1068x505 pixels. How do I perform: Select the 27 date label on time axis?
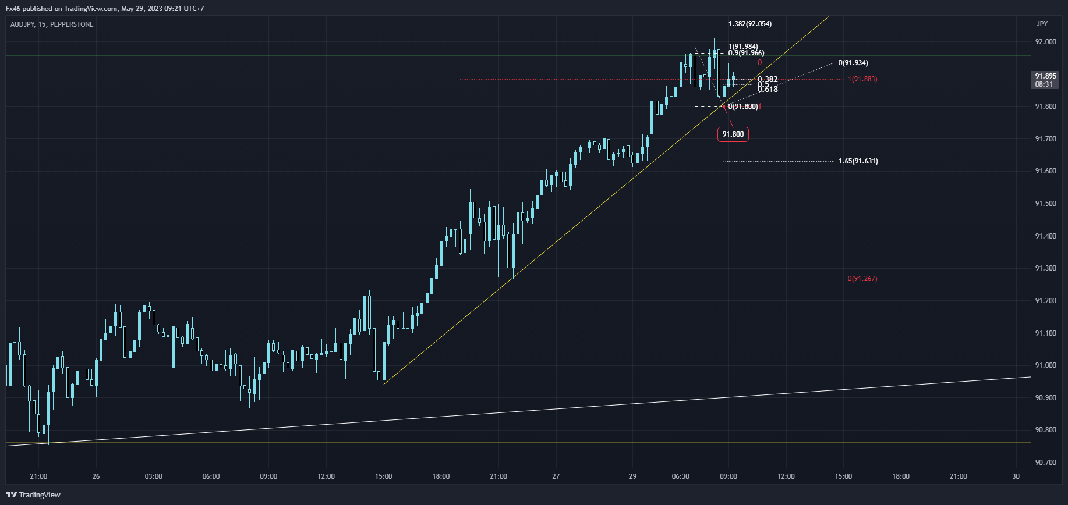(556, 476)
